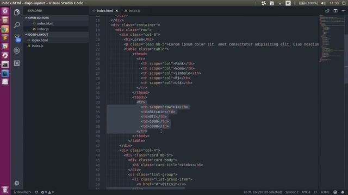348x195 pixels.
Task: Open the keyboard layout Pt indicator
Action: (288, 3)
